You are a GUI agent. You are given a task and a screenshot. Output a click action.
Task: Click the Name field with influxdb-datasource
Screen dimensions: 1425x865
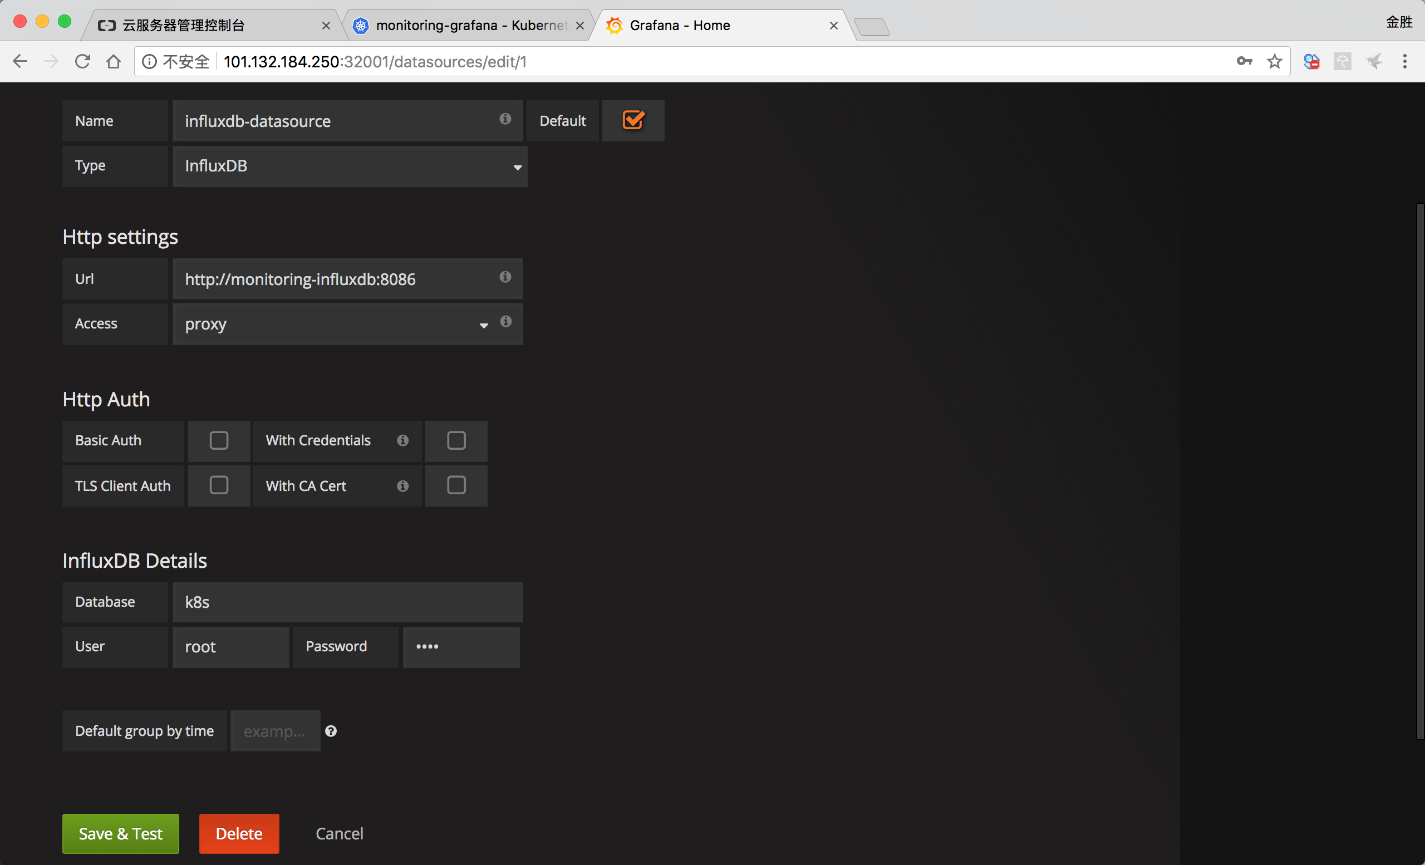click(x=347, y=121)
